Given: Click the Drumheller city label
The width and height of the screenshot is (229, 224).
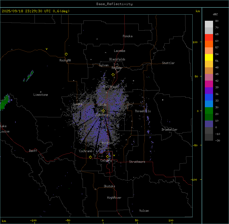Looking at the screenshot, I should tap(169, 130).
